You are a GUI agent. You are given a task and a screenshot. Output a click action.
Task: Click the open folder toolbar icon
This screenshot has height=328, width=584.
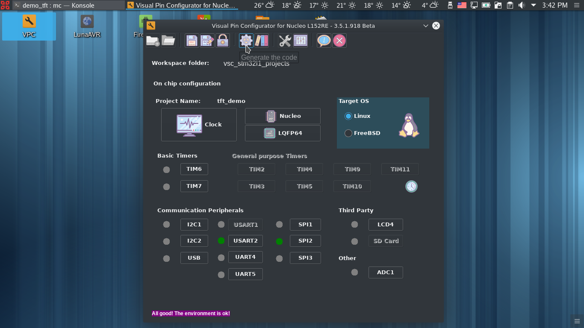pyautogui.click(x=168, y=41)
